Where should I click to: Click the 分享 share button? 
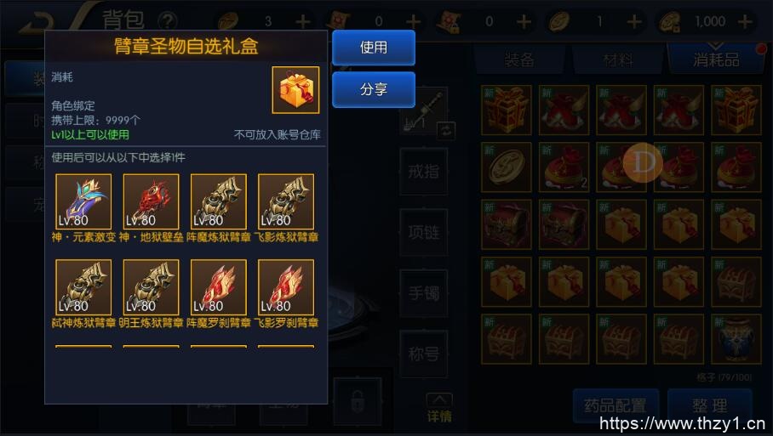374,89
